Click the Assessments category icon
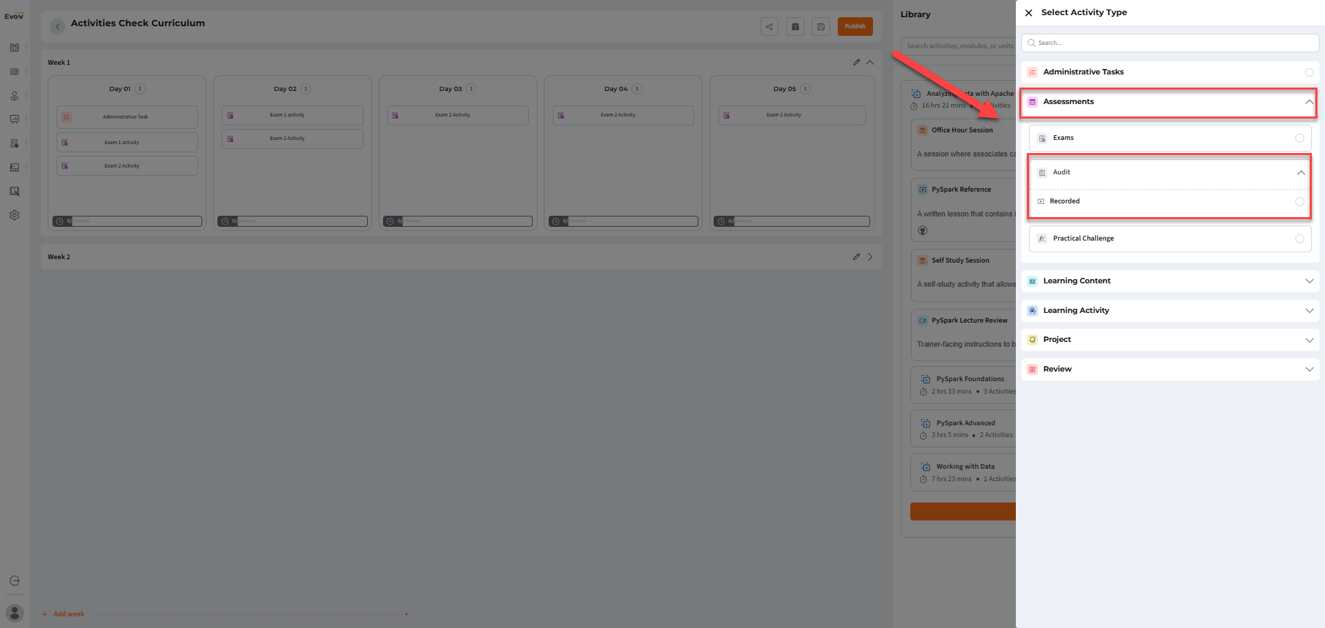This screenshot has height=628, width=1325. [x=1032, y=102]
